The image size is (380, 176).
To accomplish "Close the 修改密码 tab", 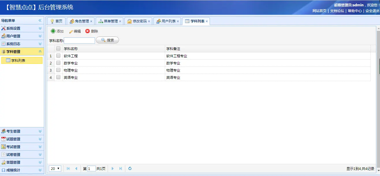I will point(149,21).
